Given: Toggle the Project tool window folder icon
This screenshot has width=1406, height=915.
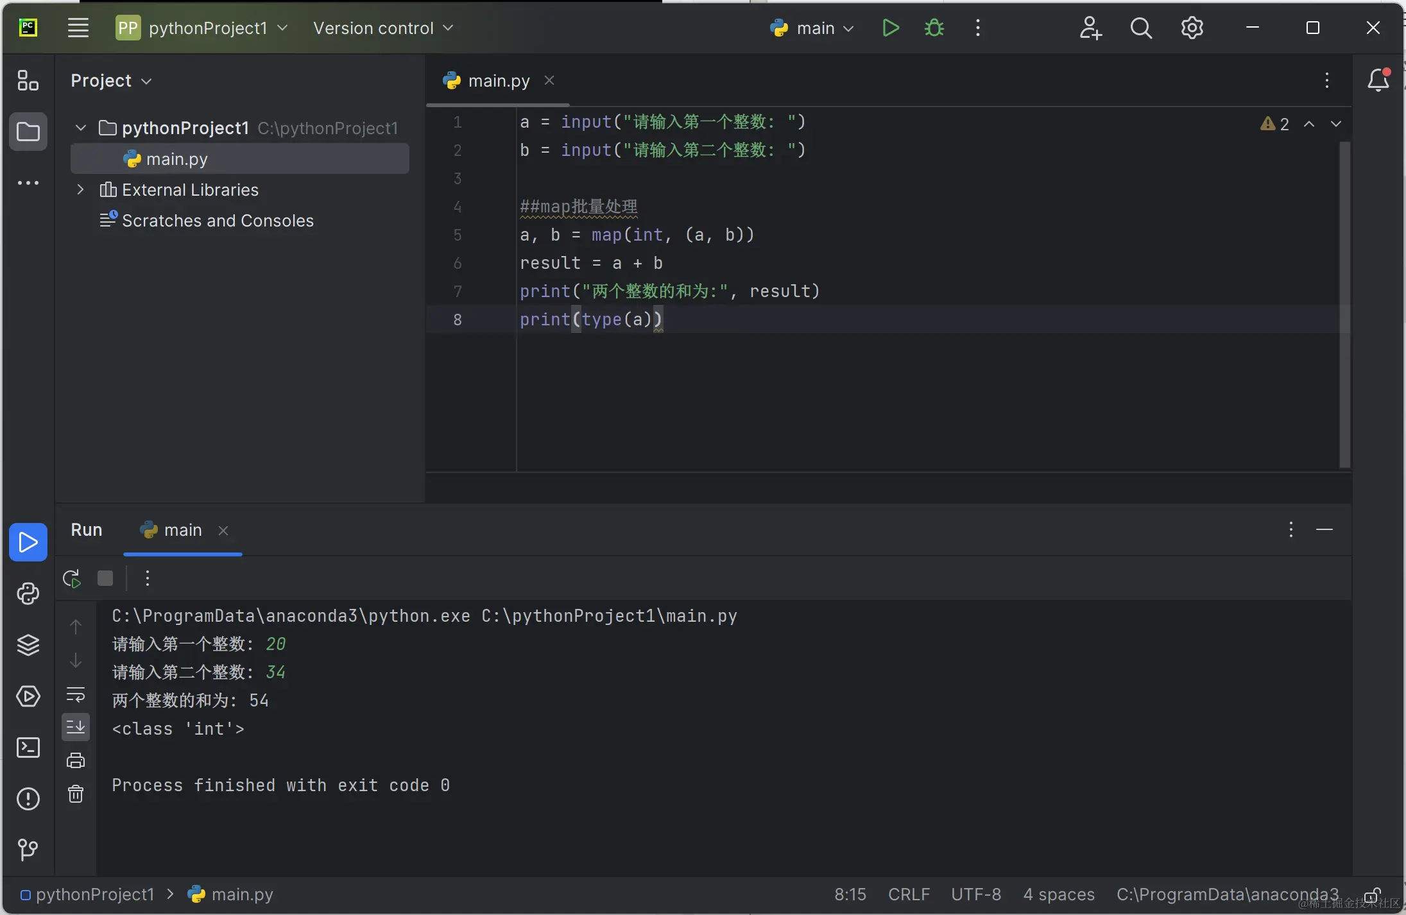Looking at the screenshot, I should 28,132.
